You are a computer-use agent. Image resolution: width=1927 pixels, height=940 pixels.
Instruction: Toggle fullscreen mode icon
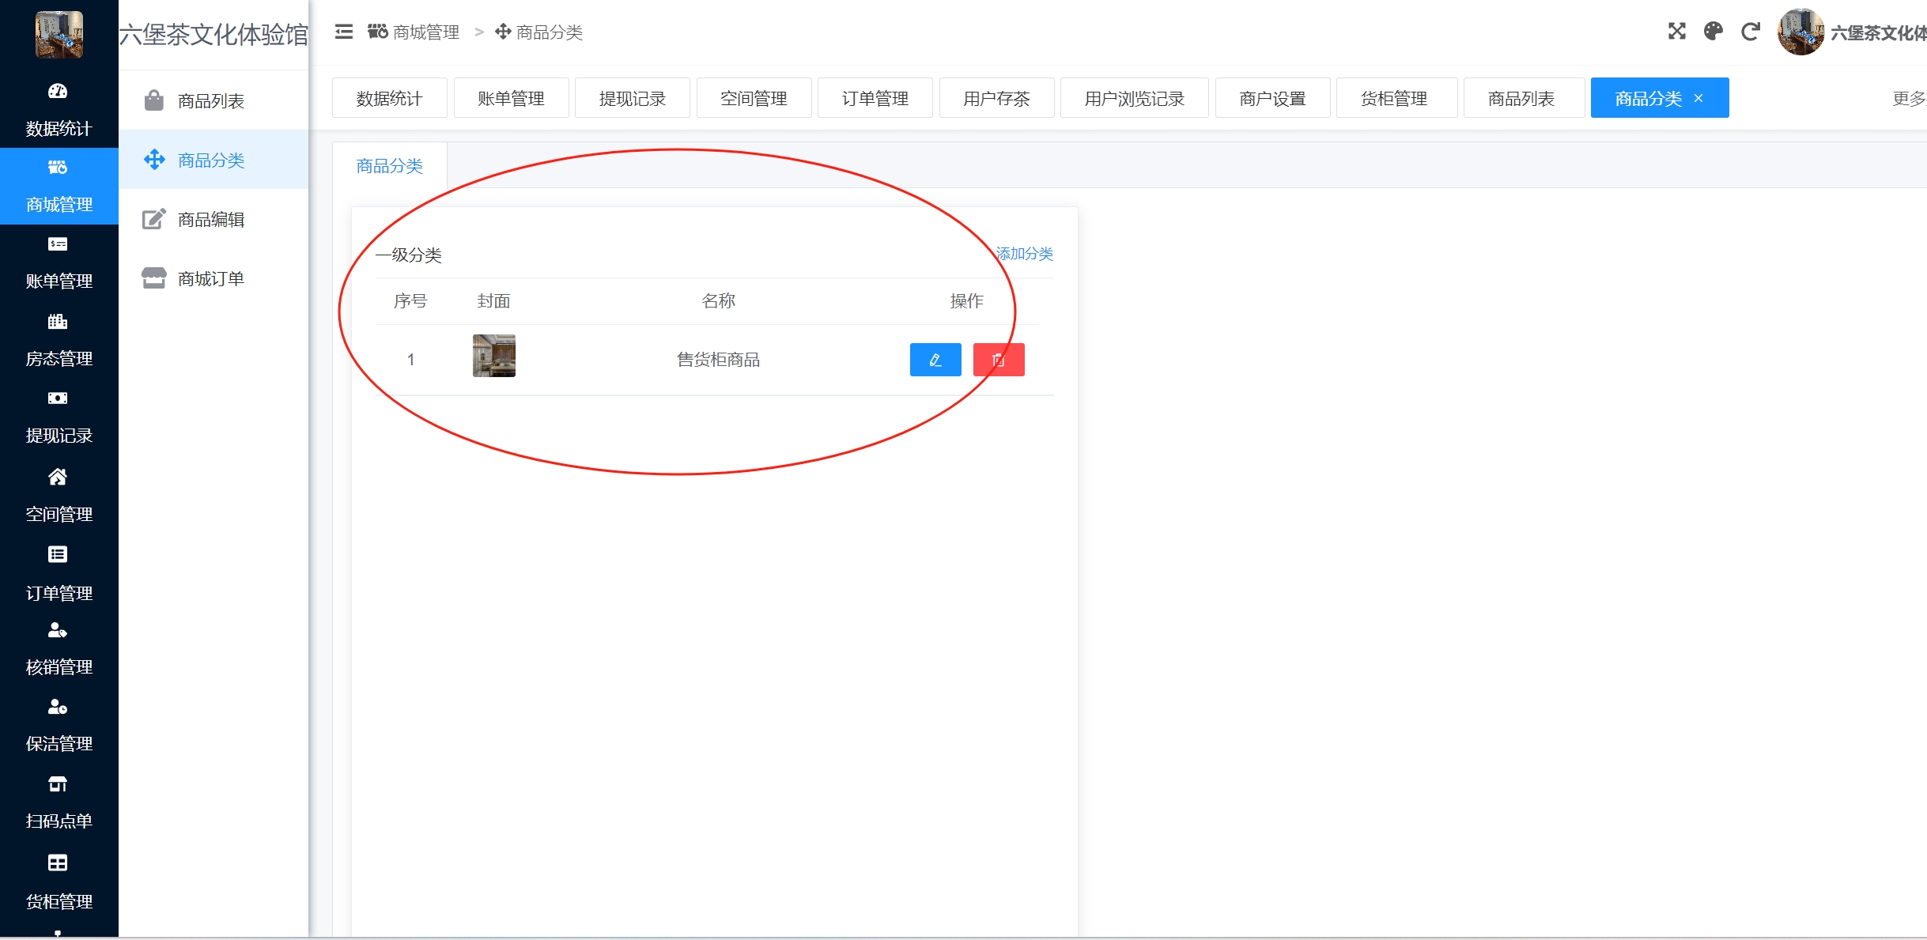(x=1676, y=32)
